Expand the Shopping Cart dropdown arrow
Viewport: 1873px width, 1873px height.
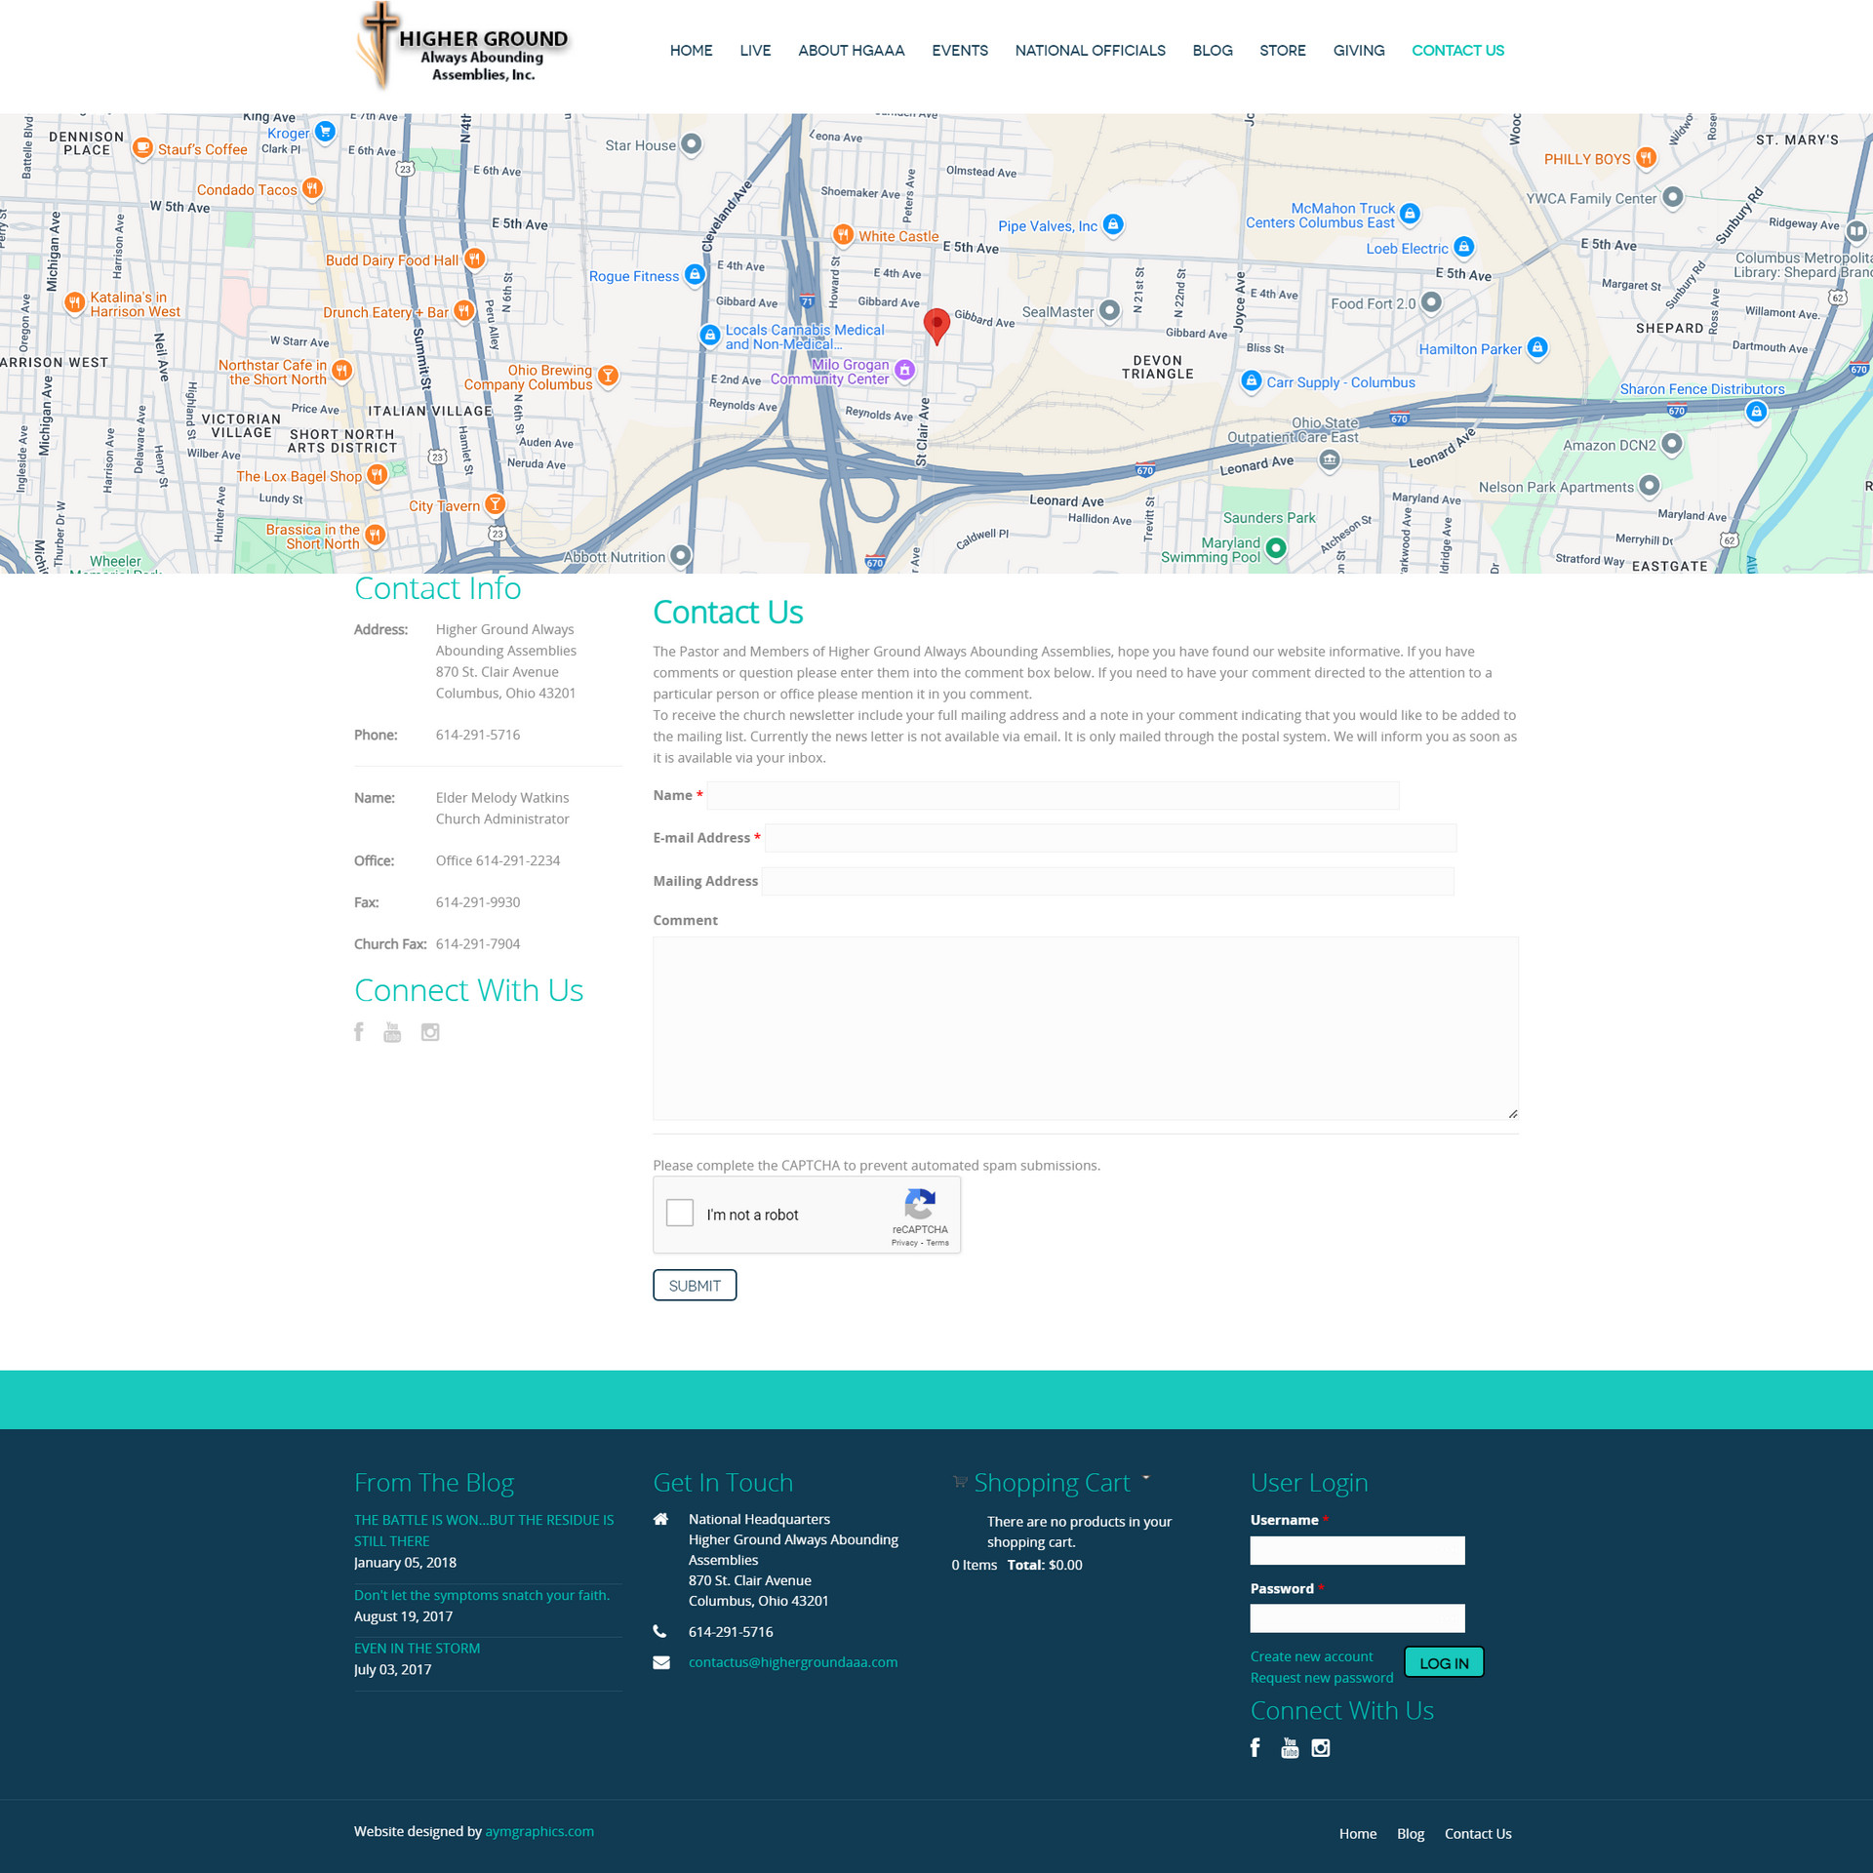[1146, 1477]
